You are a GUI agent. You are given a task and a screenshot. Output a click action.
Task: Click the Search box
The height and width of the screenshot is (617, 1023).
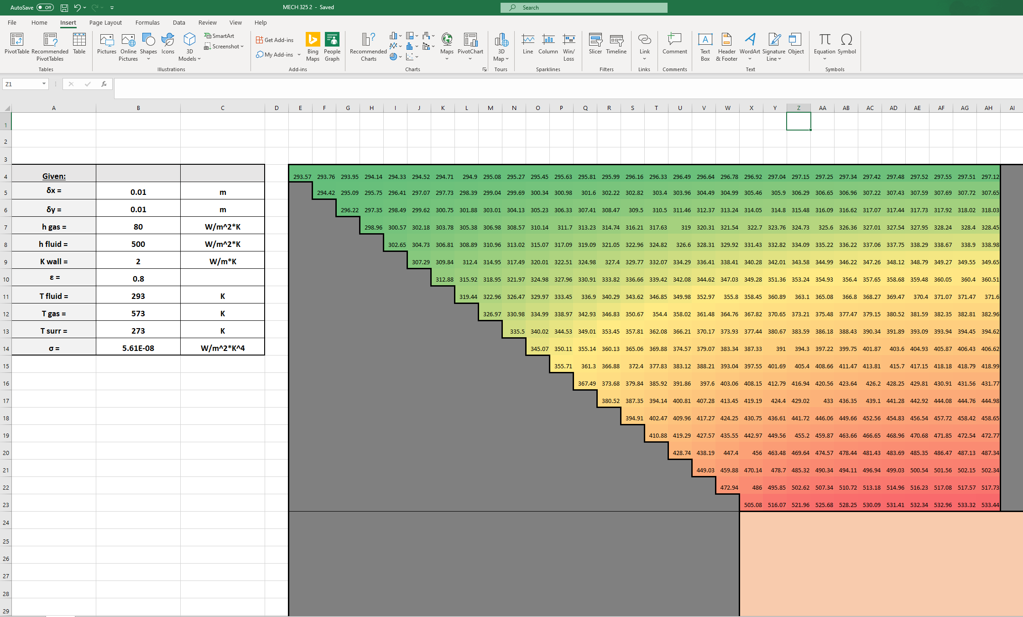584,8
